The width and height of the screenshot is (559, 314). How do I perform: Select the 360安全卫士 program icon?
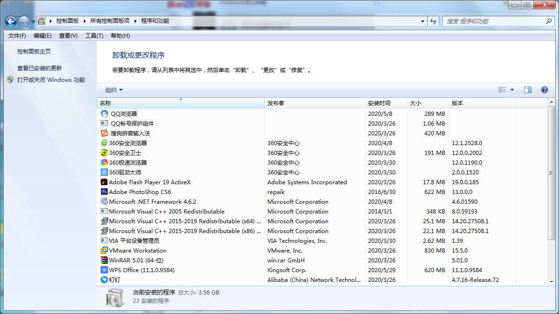coord(104,153)
